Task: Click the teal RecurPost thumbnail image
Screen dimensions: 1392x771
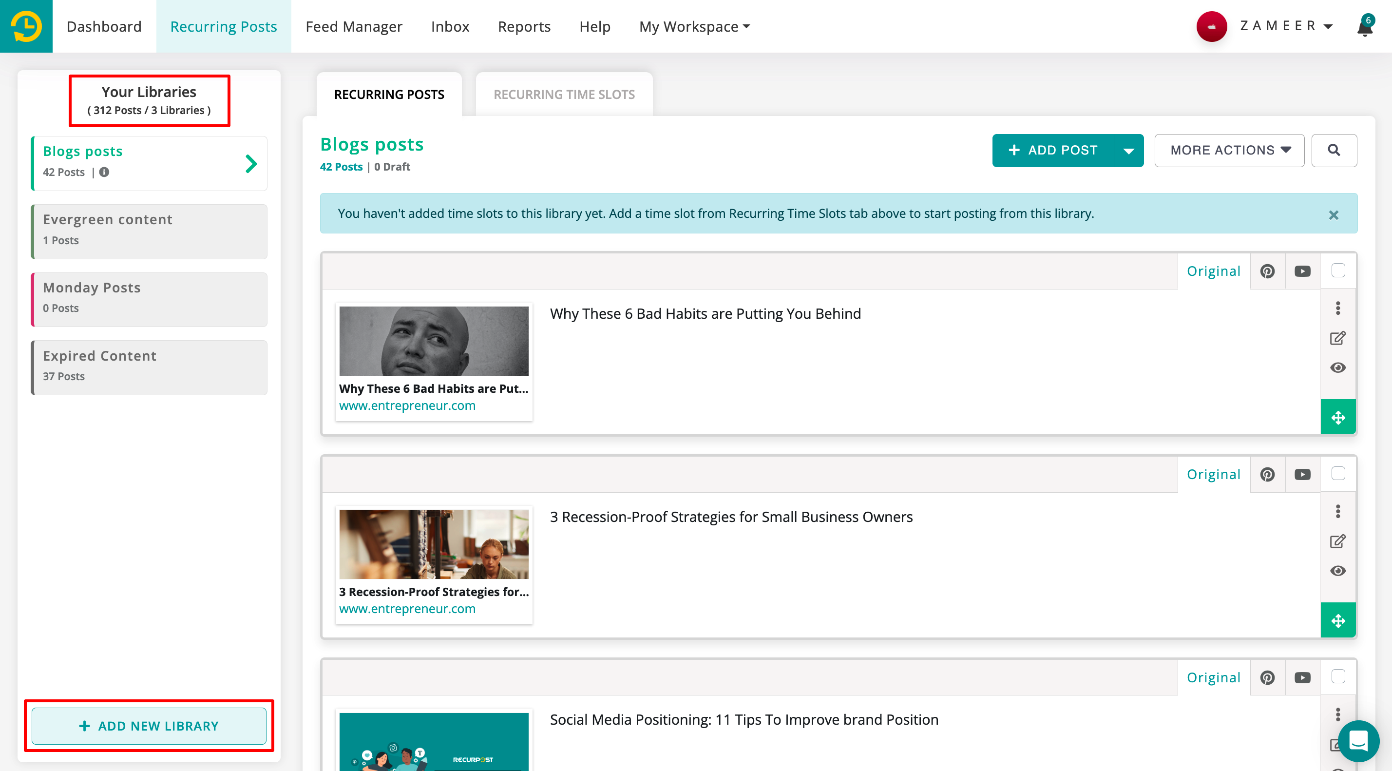Action: click(x=434, y=742)
